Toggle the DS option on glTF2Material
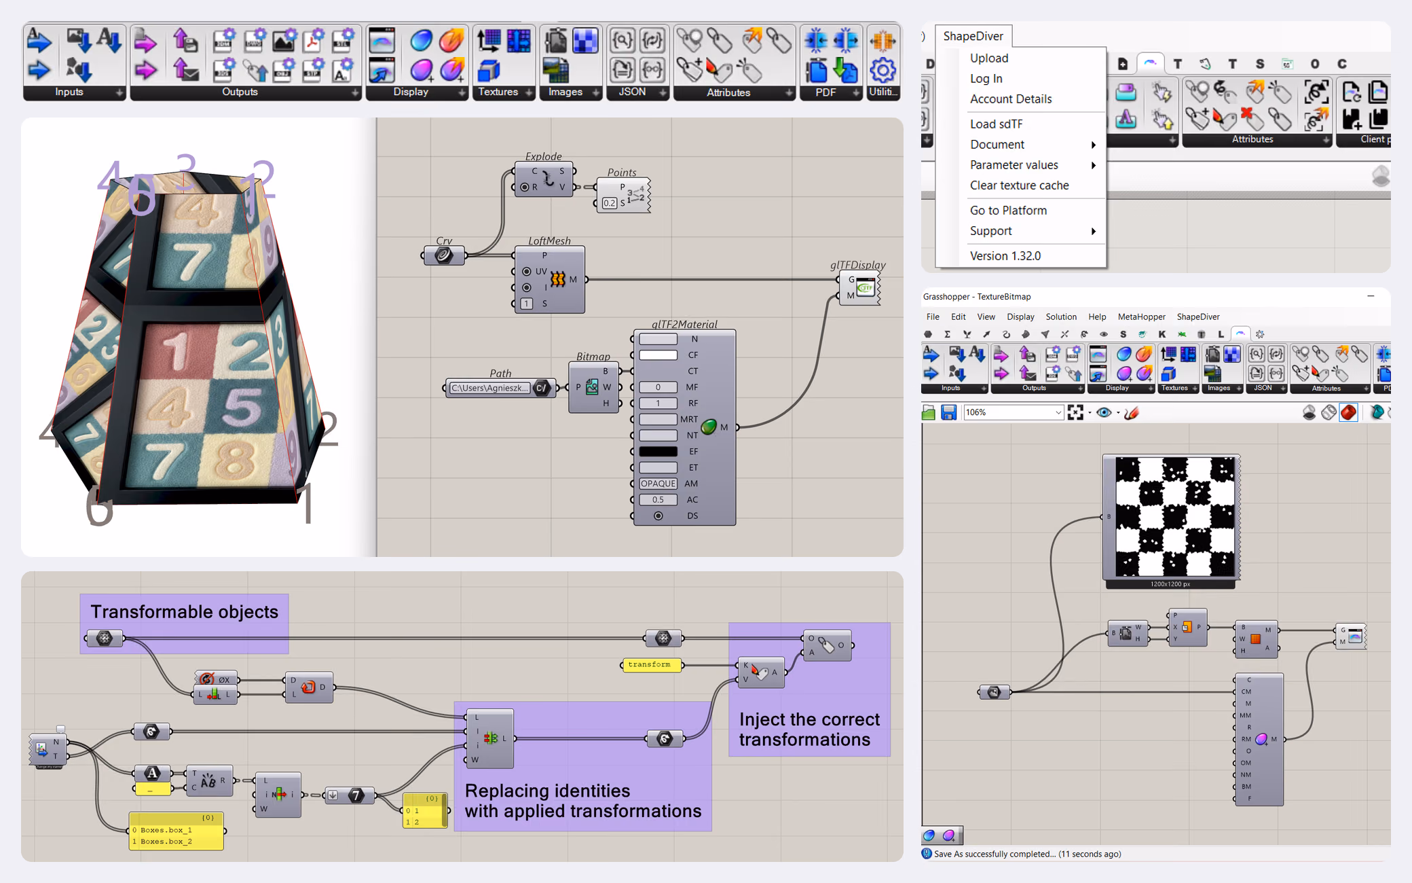The width and height of the screenshot is (1412, 883). [x=658, y=516]
